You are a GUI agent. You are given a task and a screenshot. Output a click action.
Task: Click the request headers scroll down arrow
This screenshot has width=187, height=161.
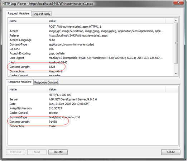pyautogui.click(x=176, y=74)
